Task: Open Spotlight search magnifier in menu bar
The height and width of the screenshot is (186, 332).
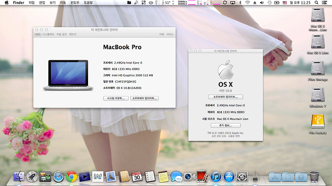Action: 316,3
